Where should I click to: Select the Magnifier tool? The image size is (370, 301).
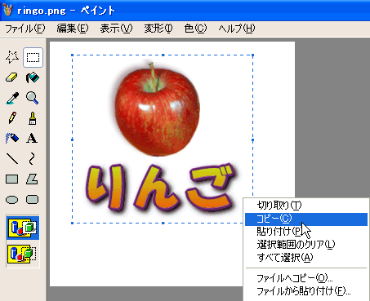click(33, 98)
